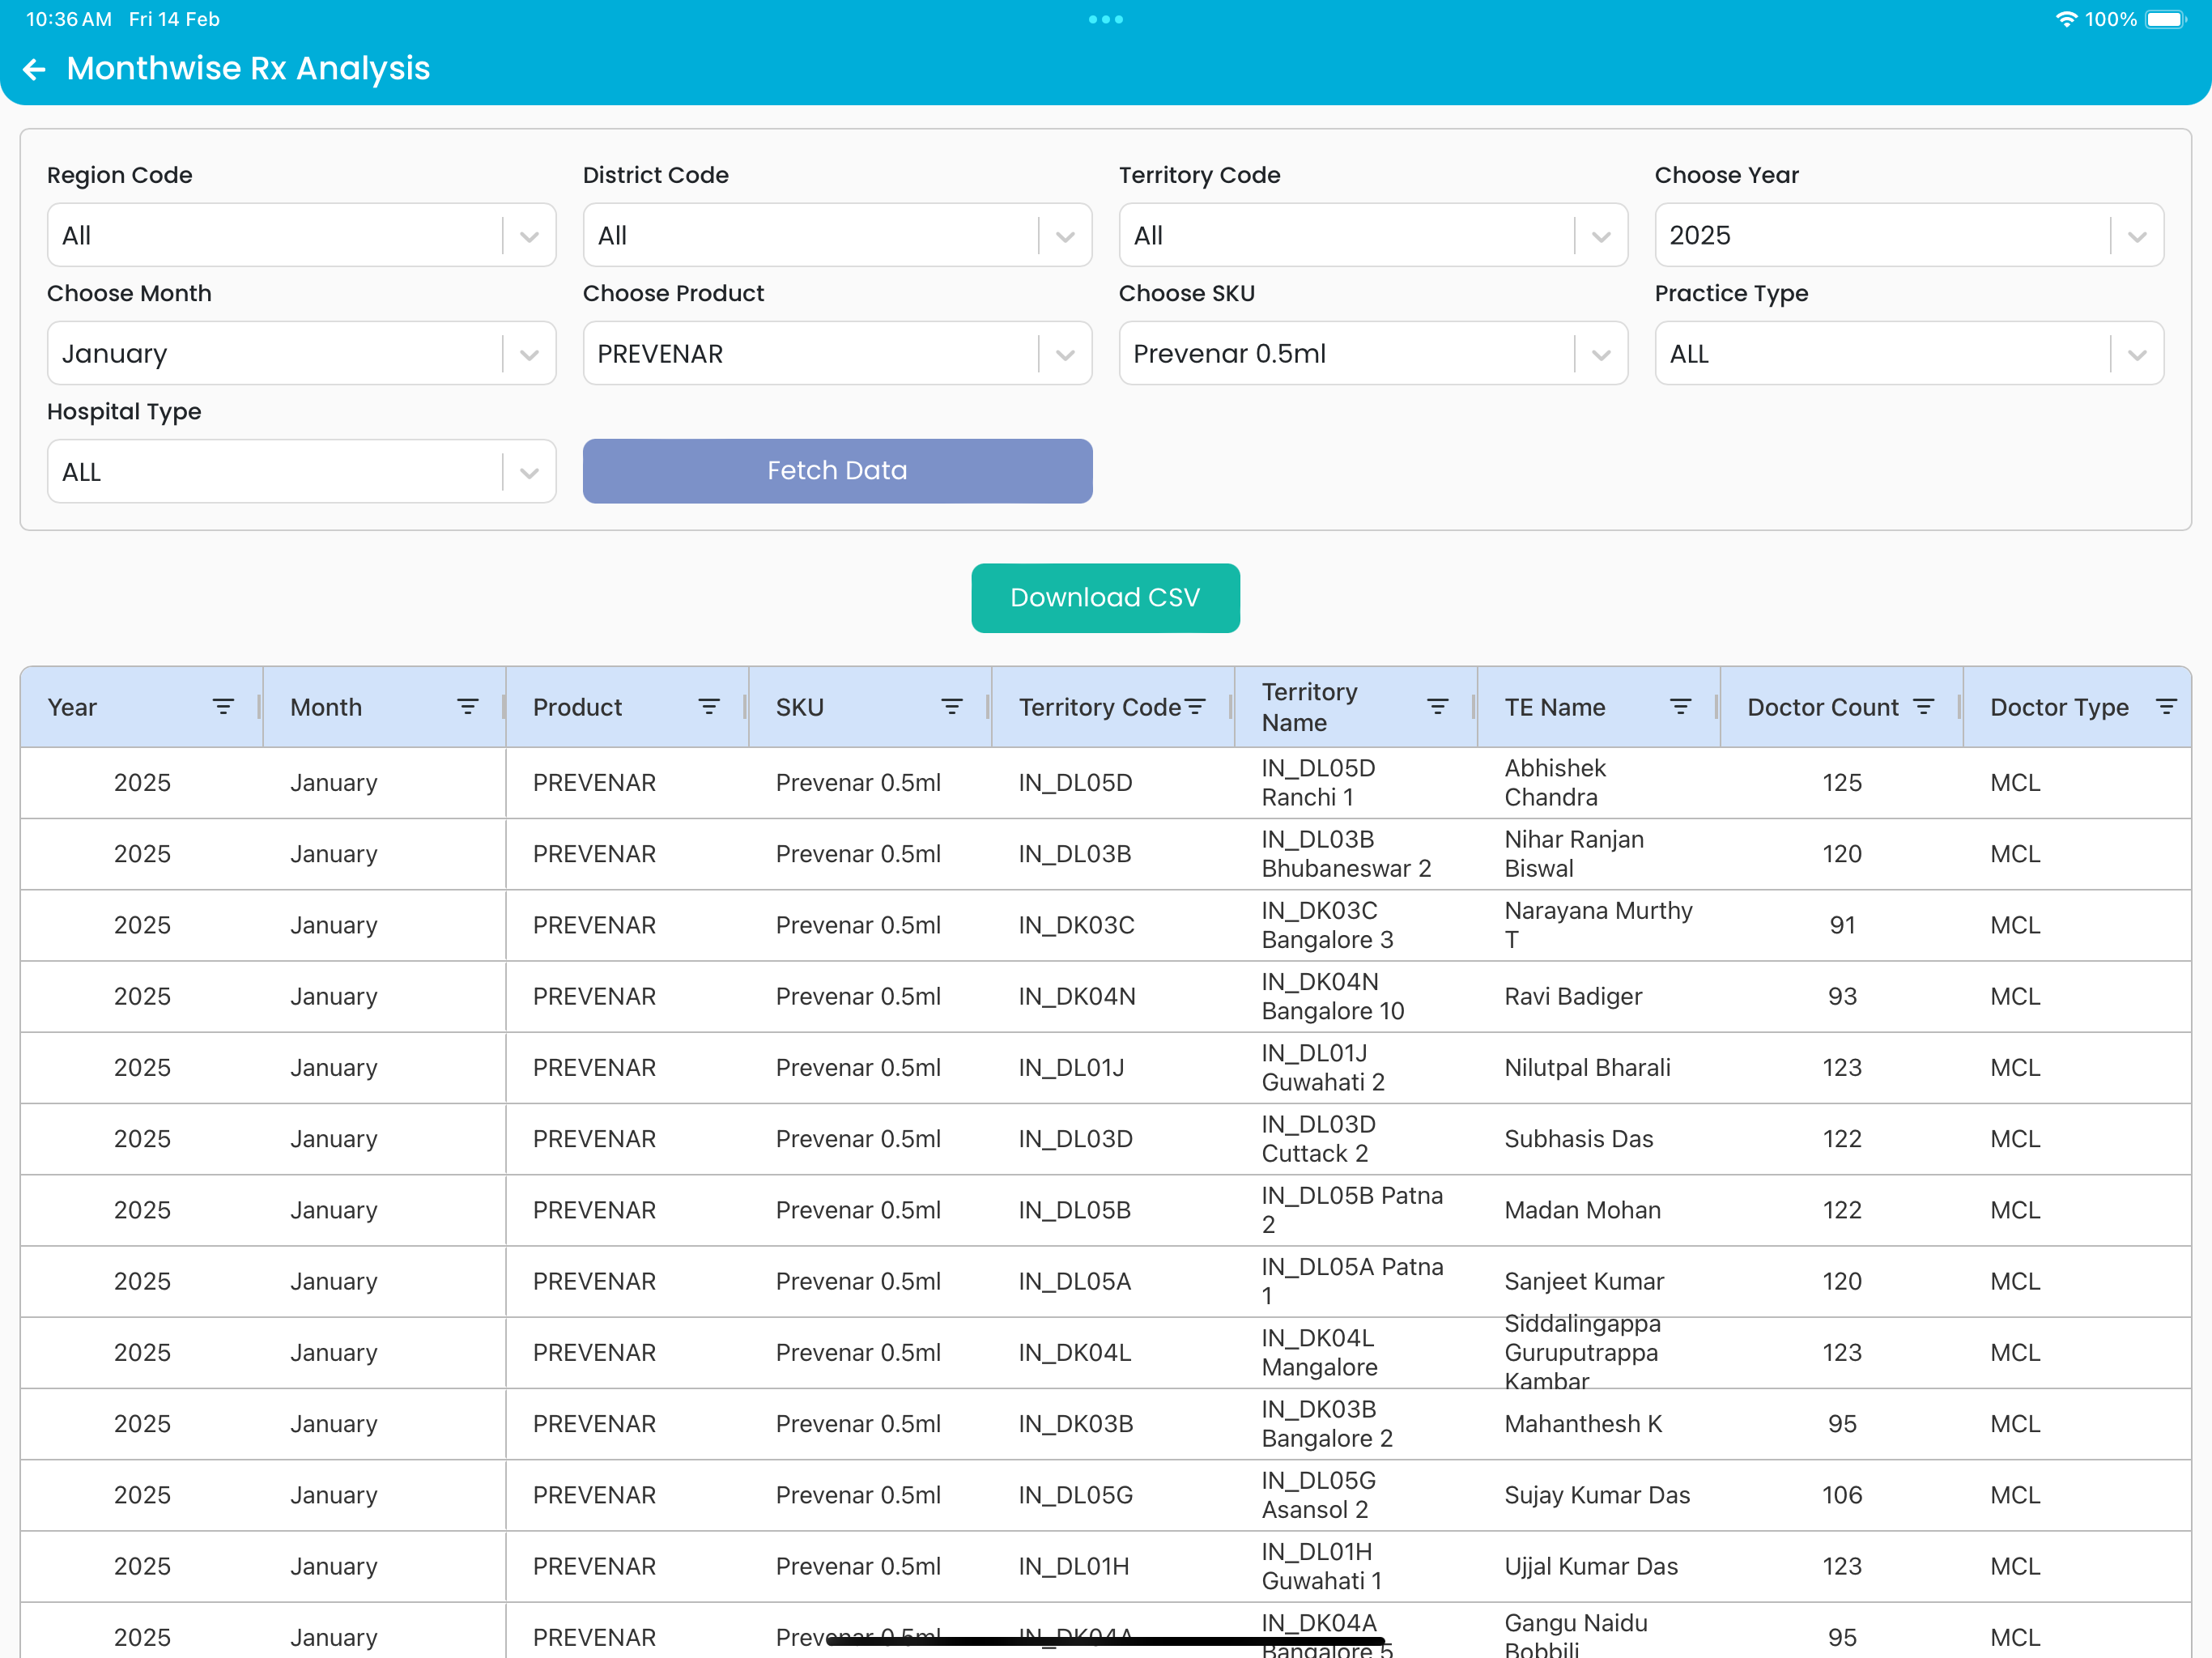The image size is (2212, 1658).
Task: Expand the Hospital Type dropdown
Action: [301, 471]
